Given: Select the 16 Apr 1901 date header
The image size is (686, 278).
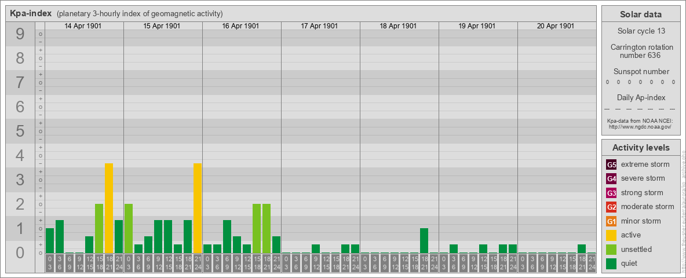Looking at the screenshot, I should click(x=240, y=26).
